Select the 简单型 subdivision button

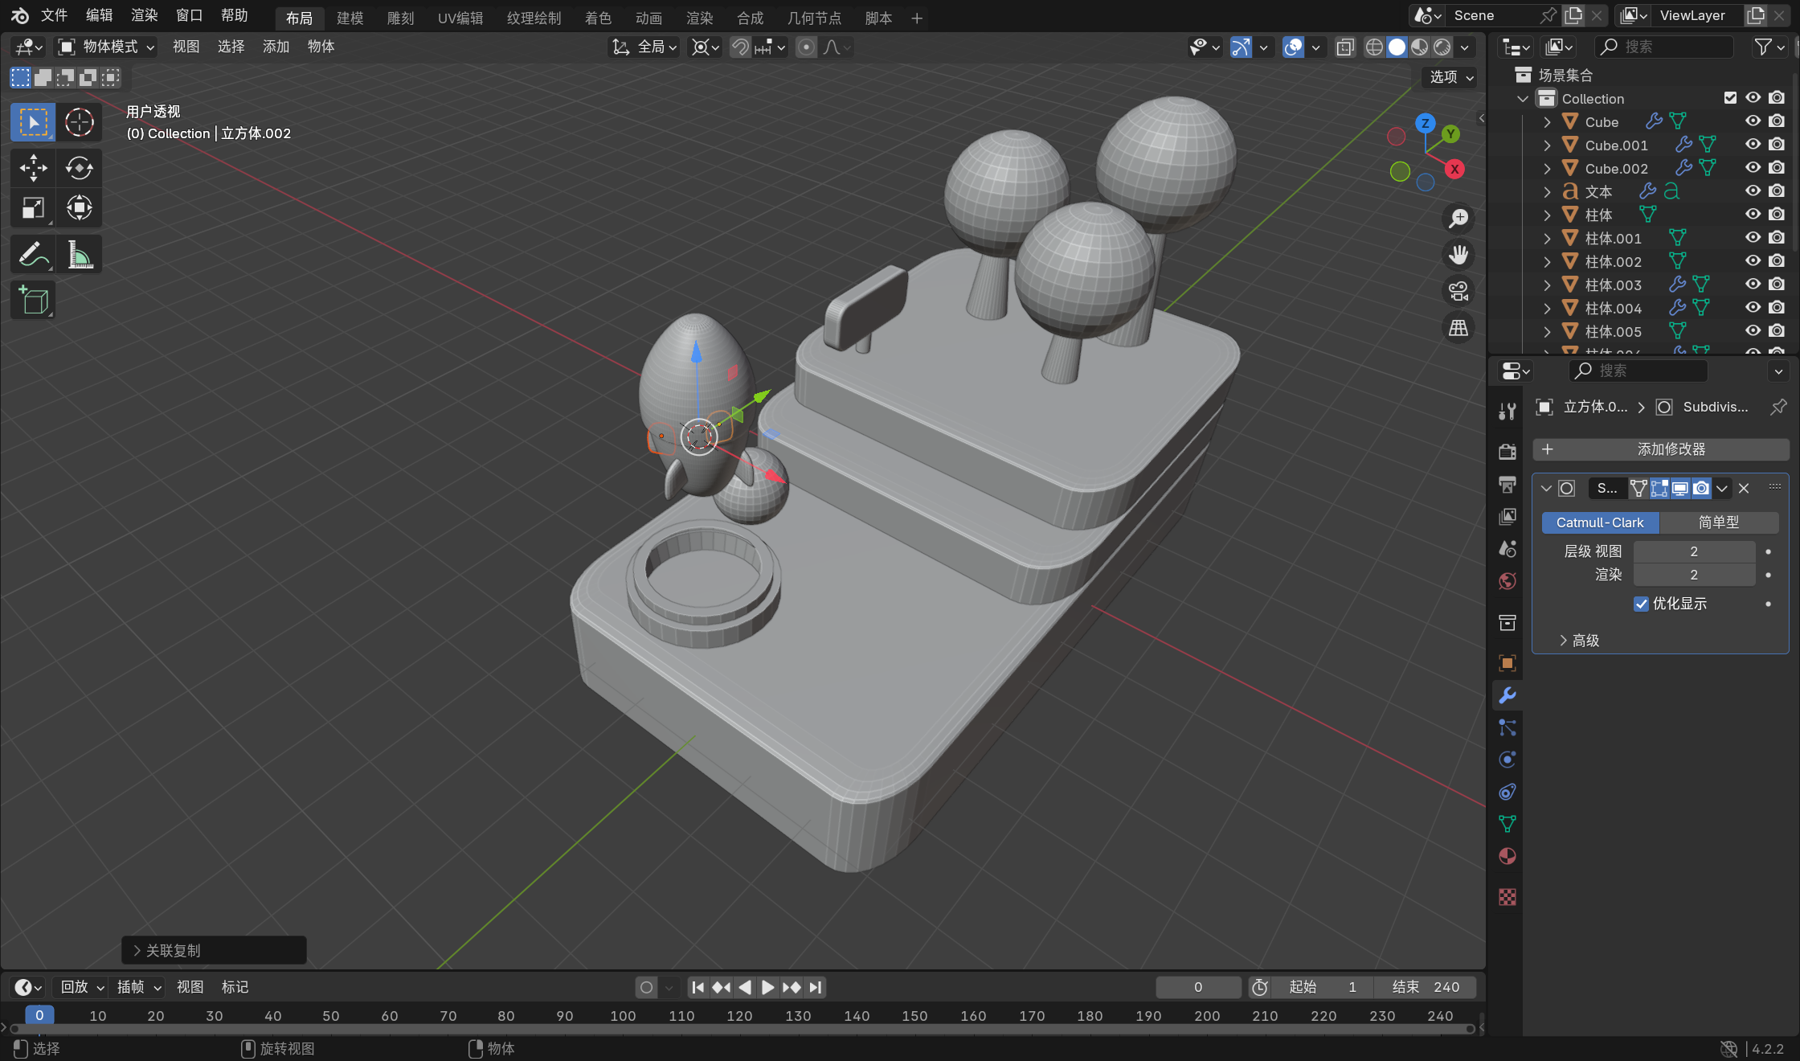1718,522
